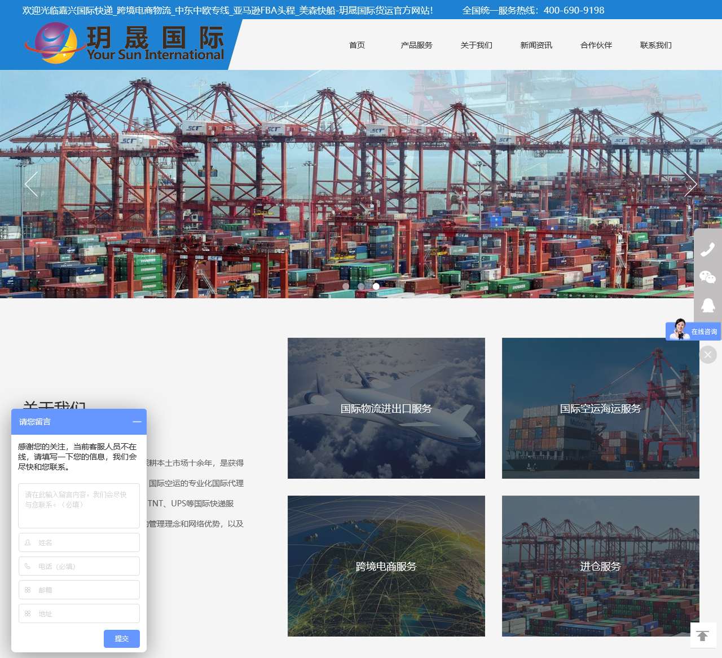
Task: Open the 国际空运海运服务 service card
Action: click(601, 408)
